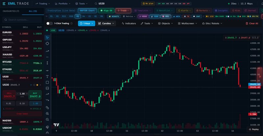Click the SCAN button

tap(154, 16)
